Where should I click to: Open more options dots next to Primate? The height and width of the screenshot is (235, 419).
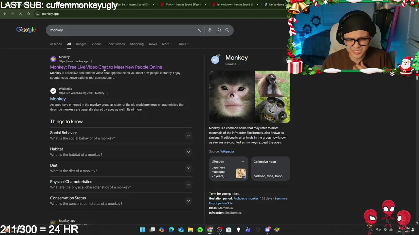click(239, 64)
